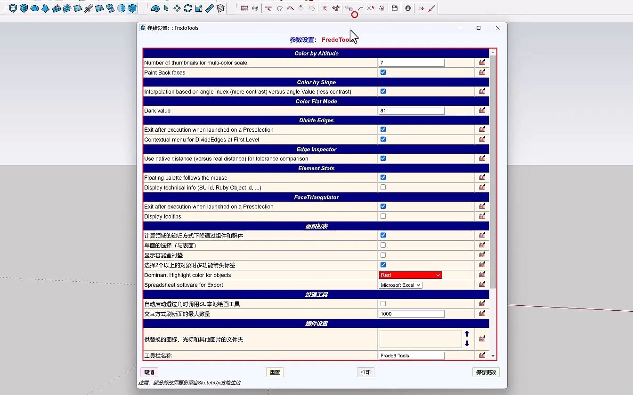Click 重置 reset button
The image size is (633, 395).
click(x=275, y=372)
